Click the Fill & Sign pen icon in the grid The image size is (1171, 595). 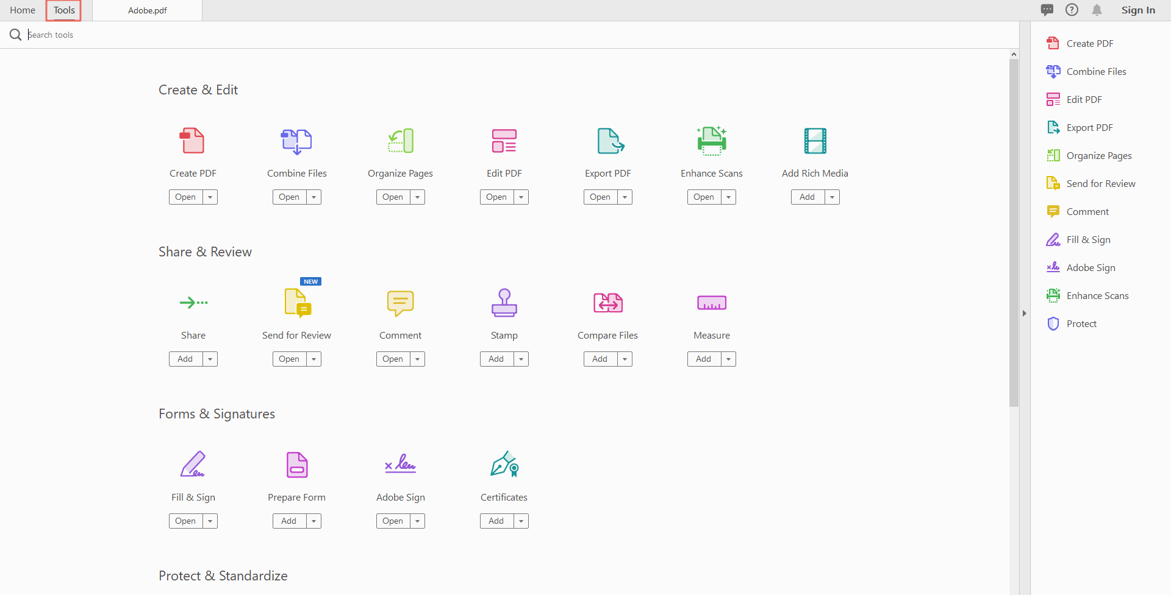pyautogui.click(x=193, y=464)
